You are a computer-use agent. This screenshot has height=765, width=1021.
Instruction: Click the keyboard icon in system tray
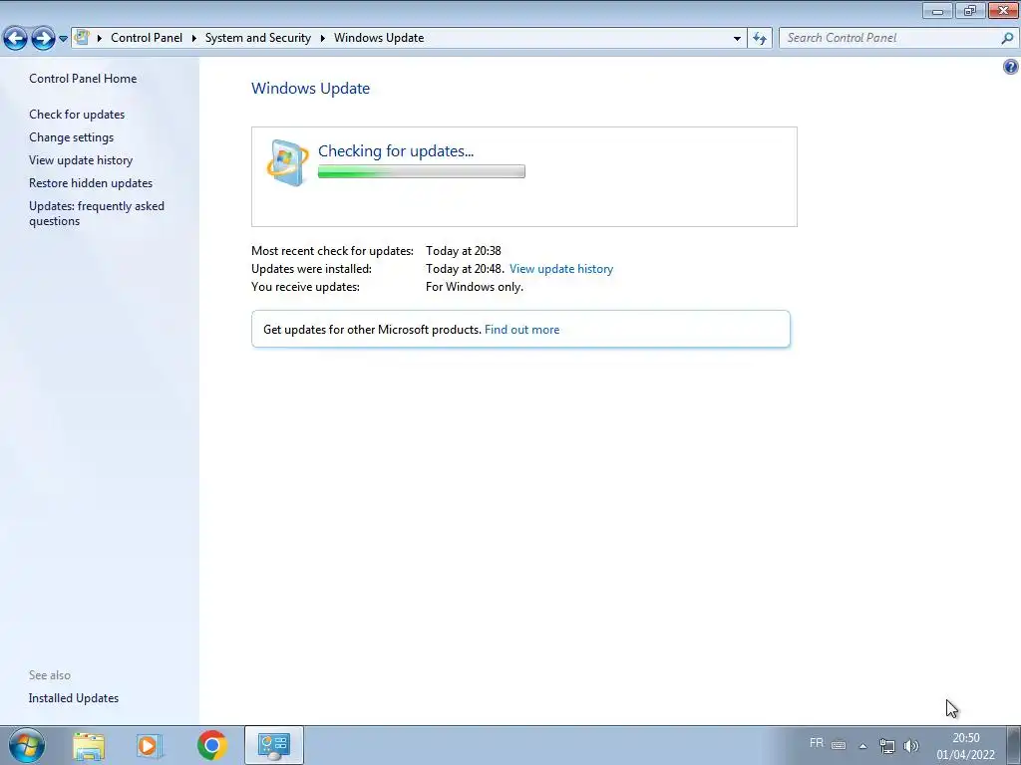(839, 745)
